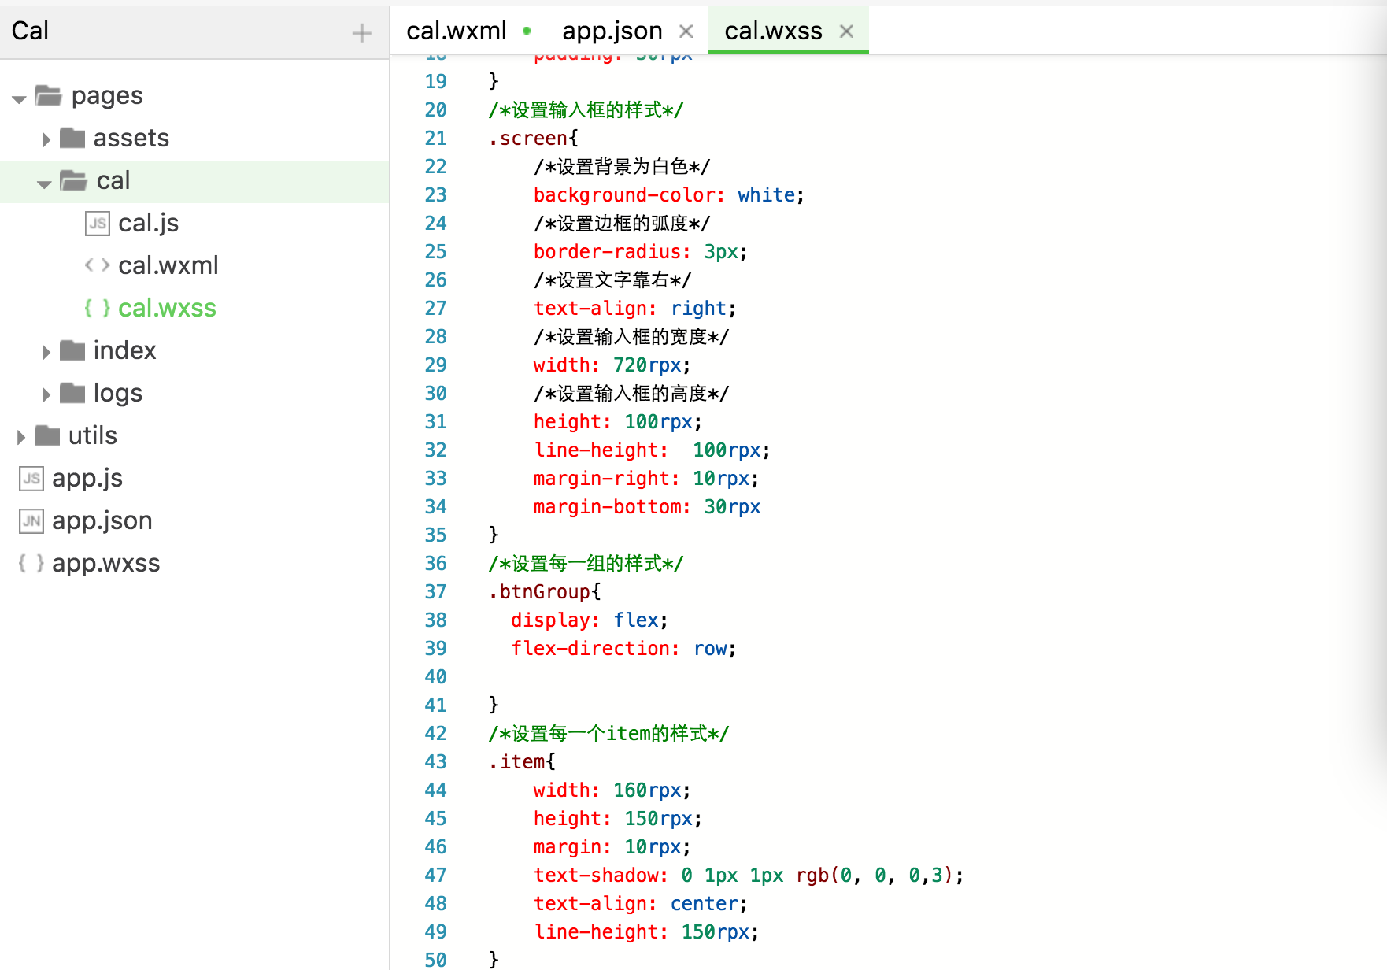This screenshot has height=970, width=1387.
Task: Expand the assets folder arrow
Action: 46,139
